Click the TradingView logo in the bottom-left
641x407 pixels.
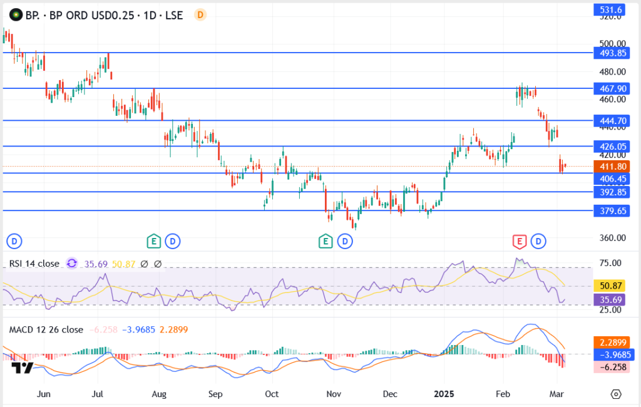coord(23,368)
